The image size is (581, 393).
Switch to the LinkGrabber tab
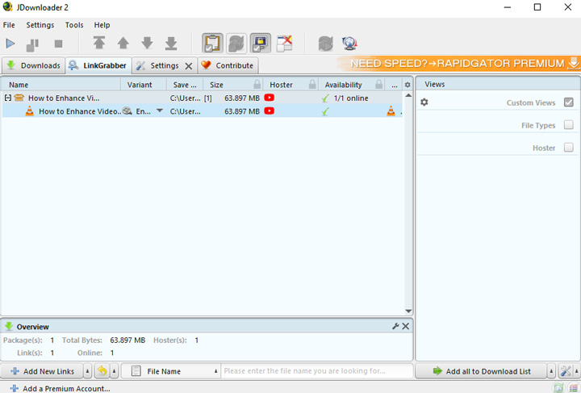click(x=98, y=65)
